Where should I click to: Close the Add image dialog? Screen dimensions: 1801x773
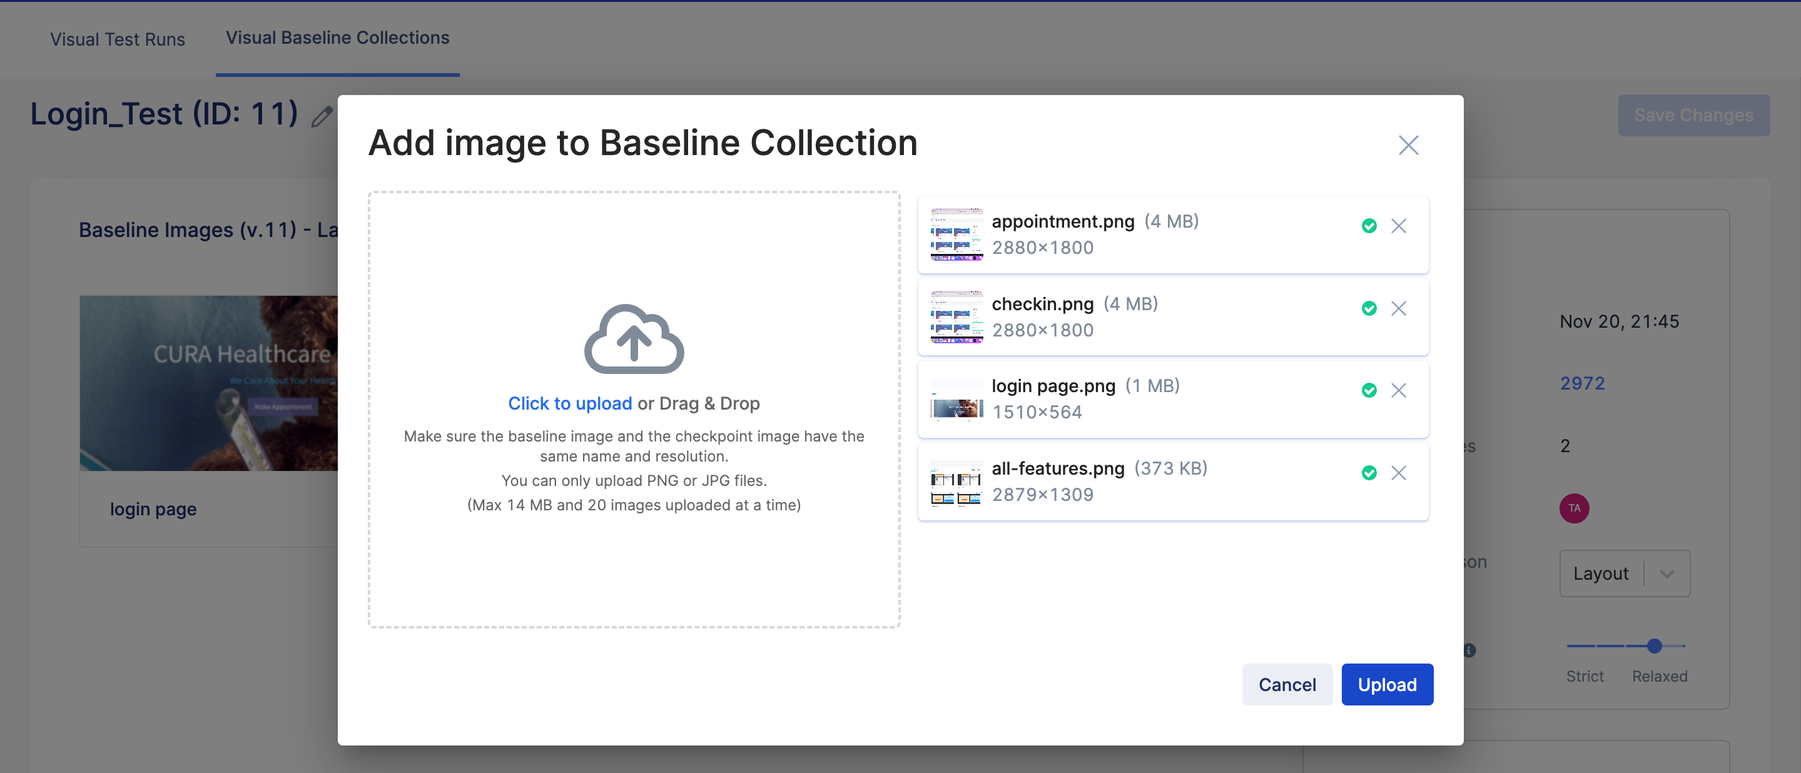coord(1408,145)
